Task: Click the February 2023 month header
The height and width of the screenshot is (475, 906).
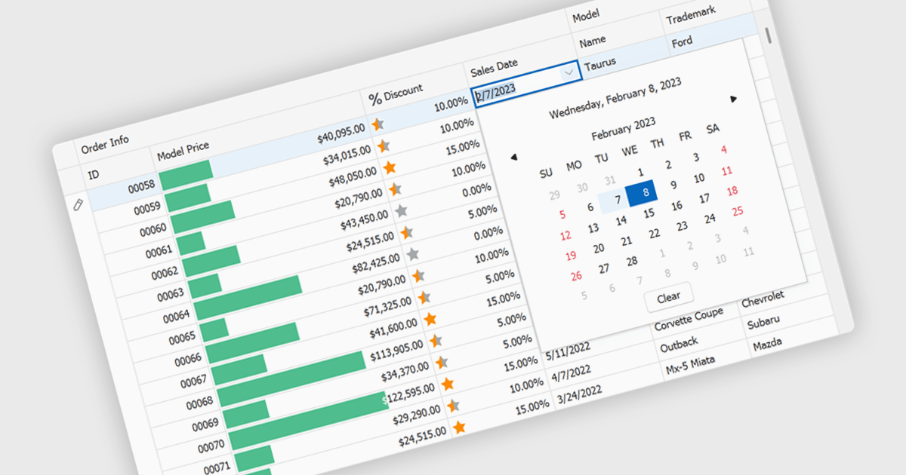Action: [x=623, y=128]
